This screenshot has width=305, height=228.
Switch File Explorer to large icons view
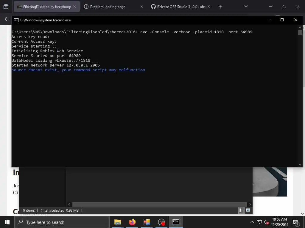tap(248, 210)
